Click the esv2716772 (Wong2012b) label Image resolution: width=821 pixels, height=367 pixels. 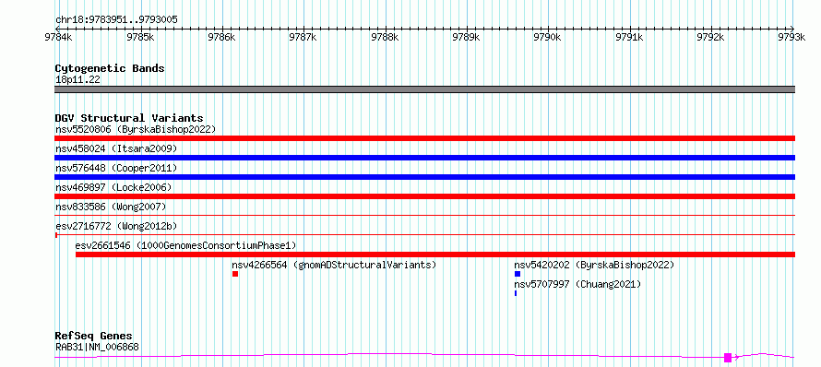point(116,226)
